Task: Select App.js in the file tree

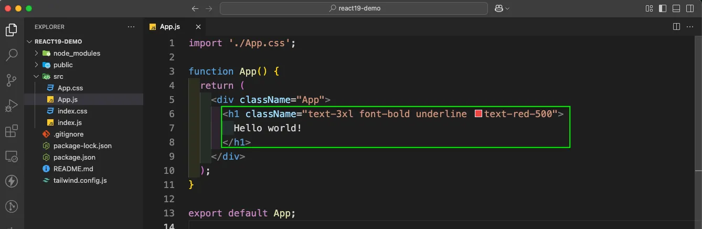Action: 68,100
